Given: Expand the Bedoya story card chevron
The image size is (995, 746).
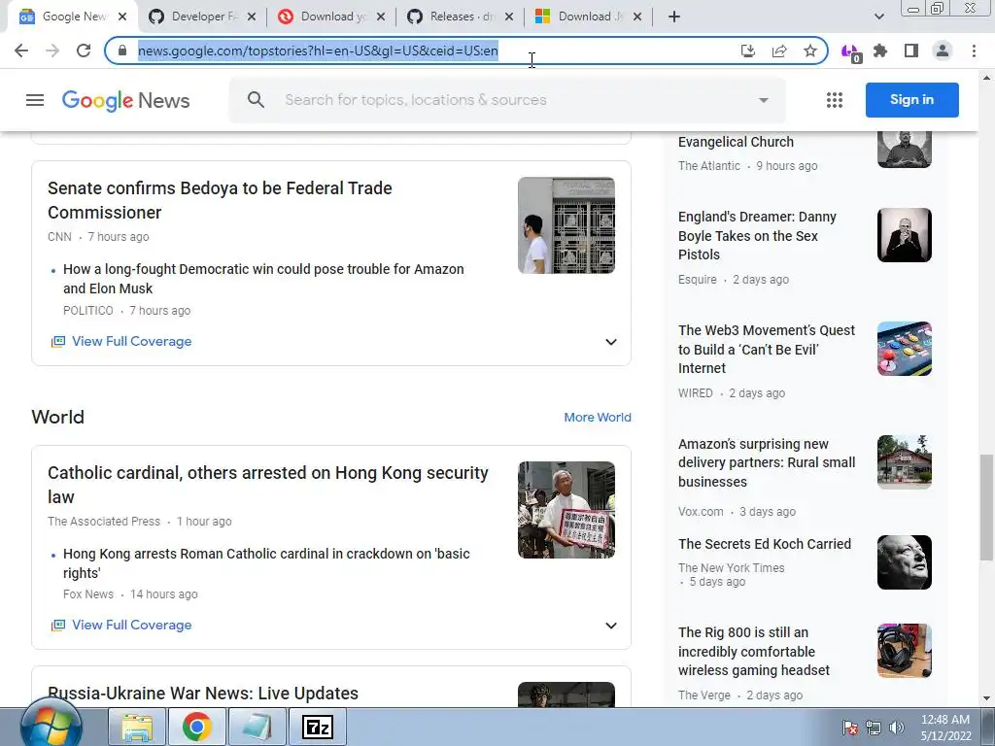Looking at the screenshot, I should (611, 342).
